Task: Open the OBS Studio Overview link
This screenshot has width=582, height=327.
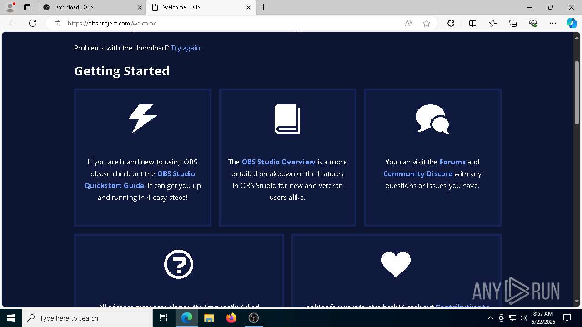Action: [278, 162]
